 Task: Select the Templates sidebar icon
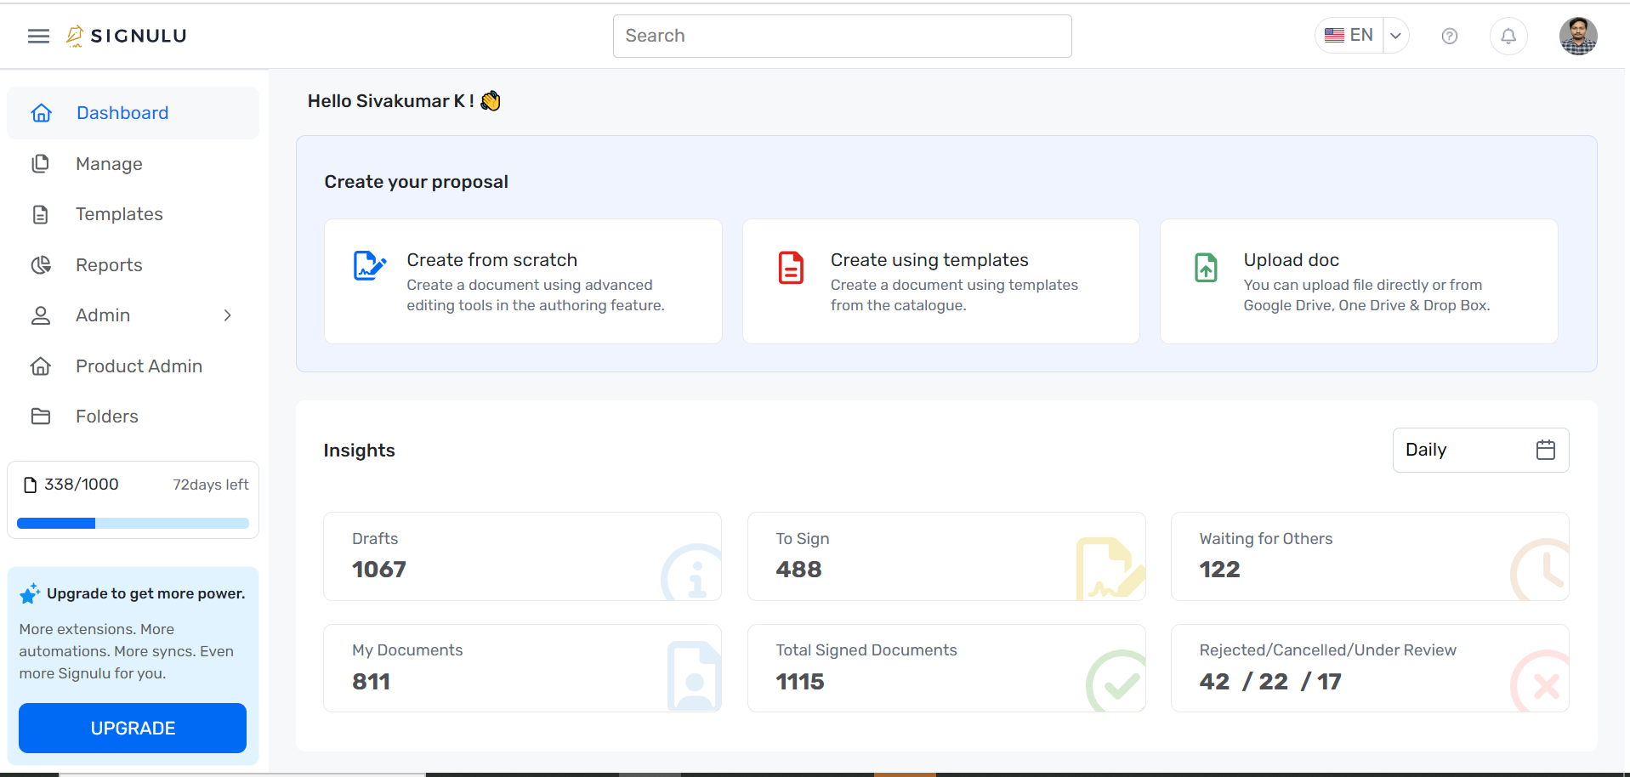[40, 213]
